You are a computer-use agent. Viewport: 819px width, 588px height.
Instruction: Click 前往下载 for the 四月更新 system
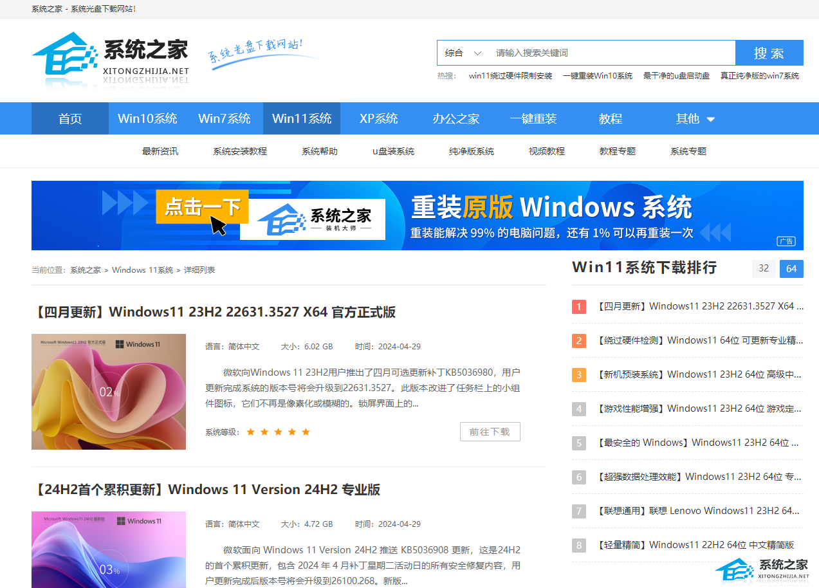490,432
